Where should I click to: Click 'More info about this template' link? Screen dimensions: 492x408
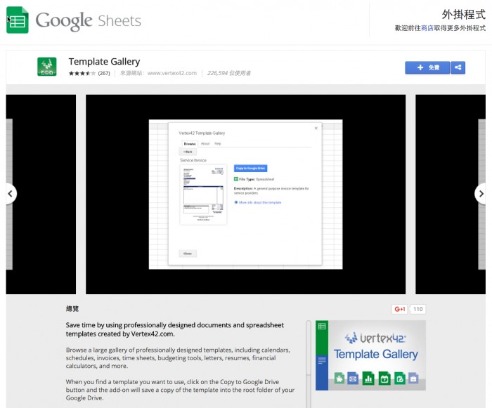point(260,202)
